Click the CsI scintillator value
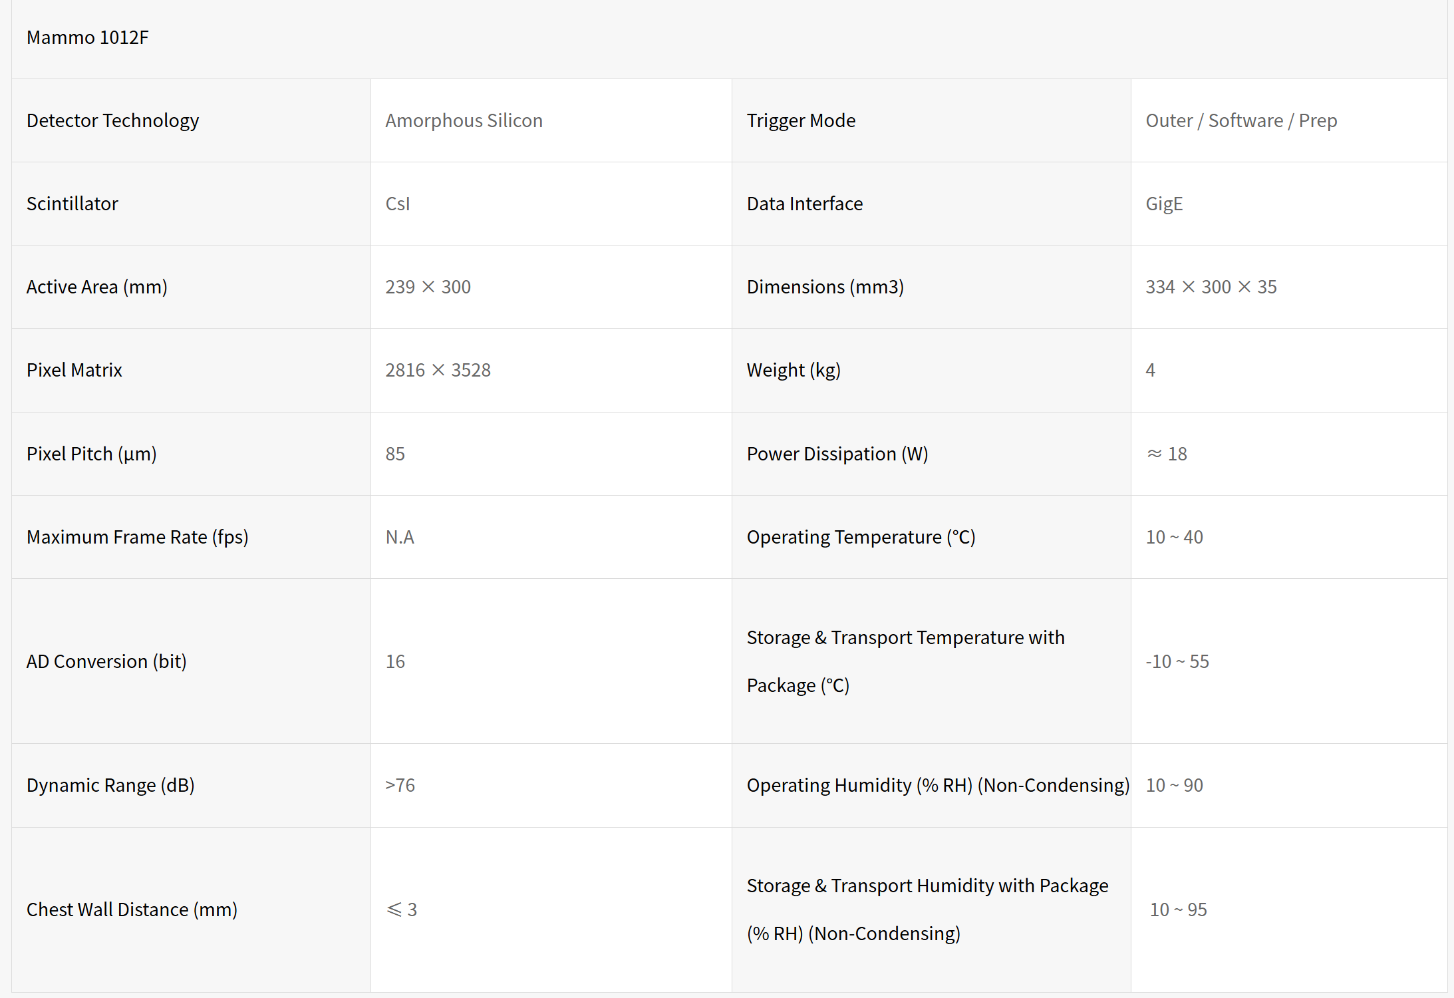 pyautogui.click(x=398, y=204)
